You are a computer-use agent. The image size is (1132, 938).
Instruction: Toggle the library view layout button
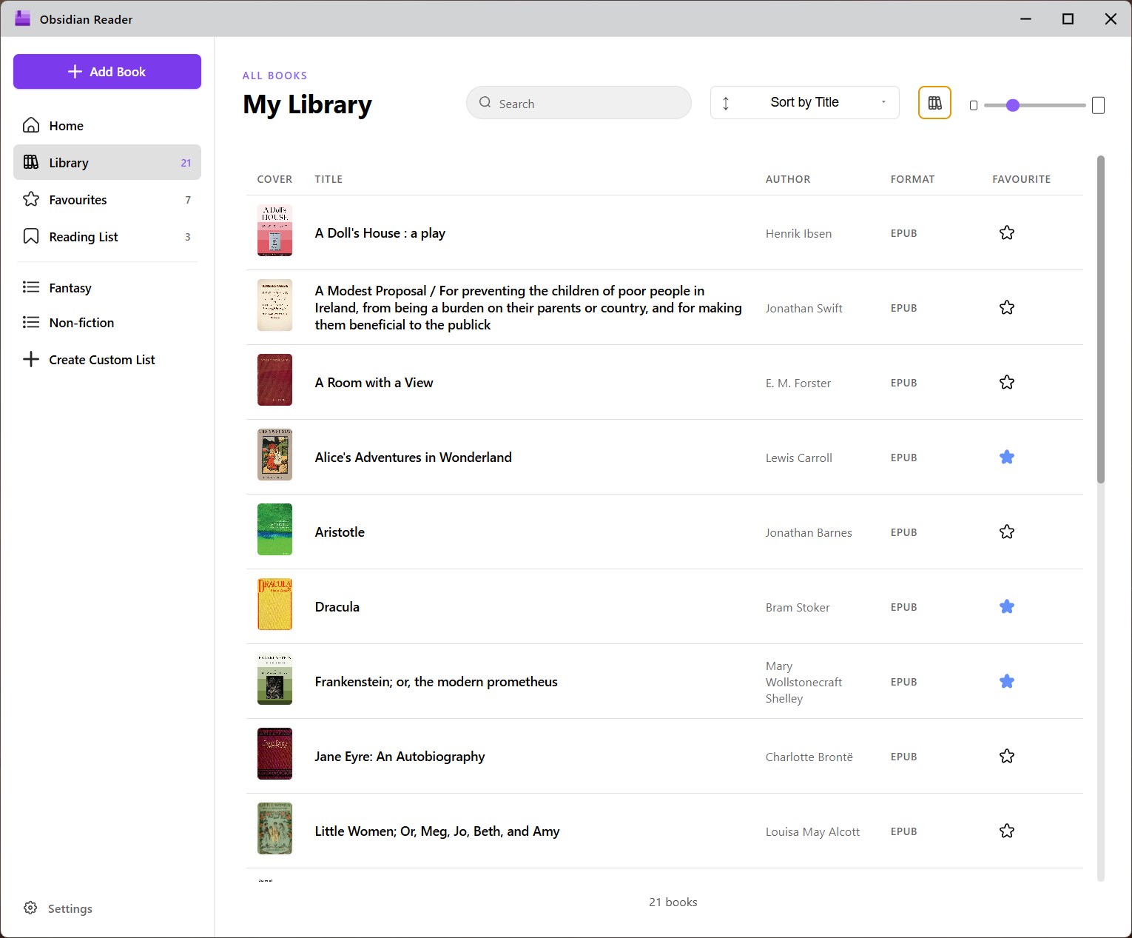click(934, 103)
